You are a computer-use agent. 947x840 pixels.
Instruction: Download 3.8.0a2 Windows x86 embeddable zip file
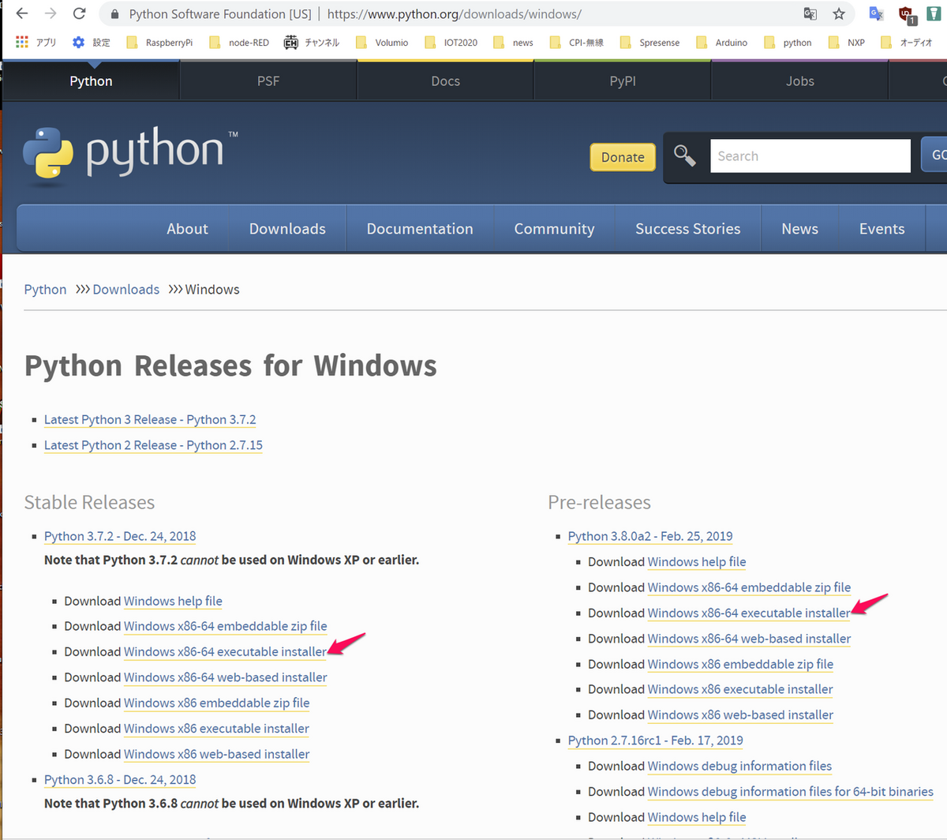(740, 664)
